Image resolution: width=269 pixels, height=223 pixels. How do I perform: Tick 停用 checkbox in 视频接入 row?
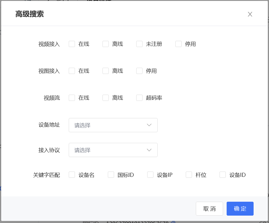[179, 44]
